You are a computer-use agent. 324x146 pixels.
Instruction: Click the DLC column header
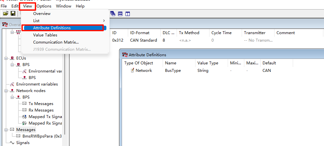[169, 33]
